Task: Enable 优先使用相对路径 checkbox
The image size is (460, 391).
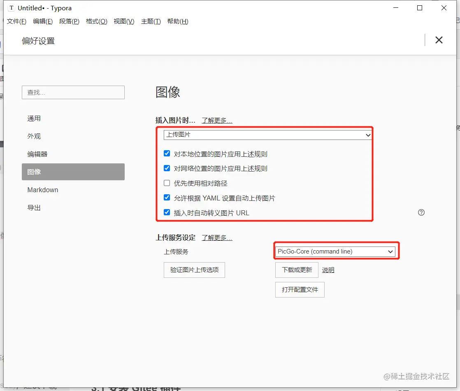Action: pyautogui.click(x=167, y=183)
